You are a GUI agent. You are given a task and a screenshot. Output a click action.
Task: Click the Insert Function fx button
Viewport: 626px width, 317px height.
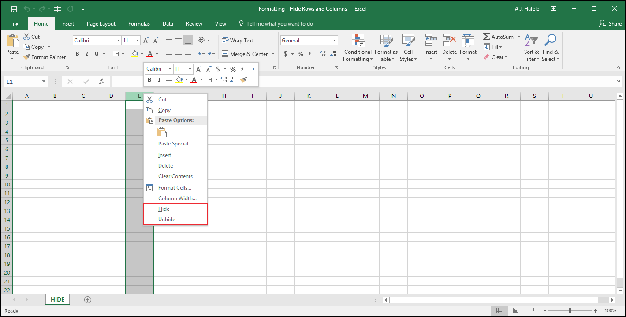point(102,82)
